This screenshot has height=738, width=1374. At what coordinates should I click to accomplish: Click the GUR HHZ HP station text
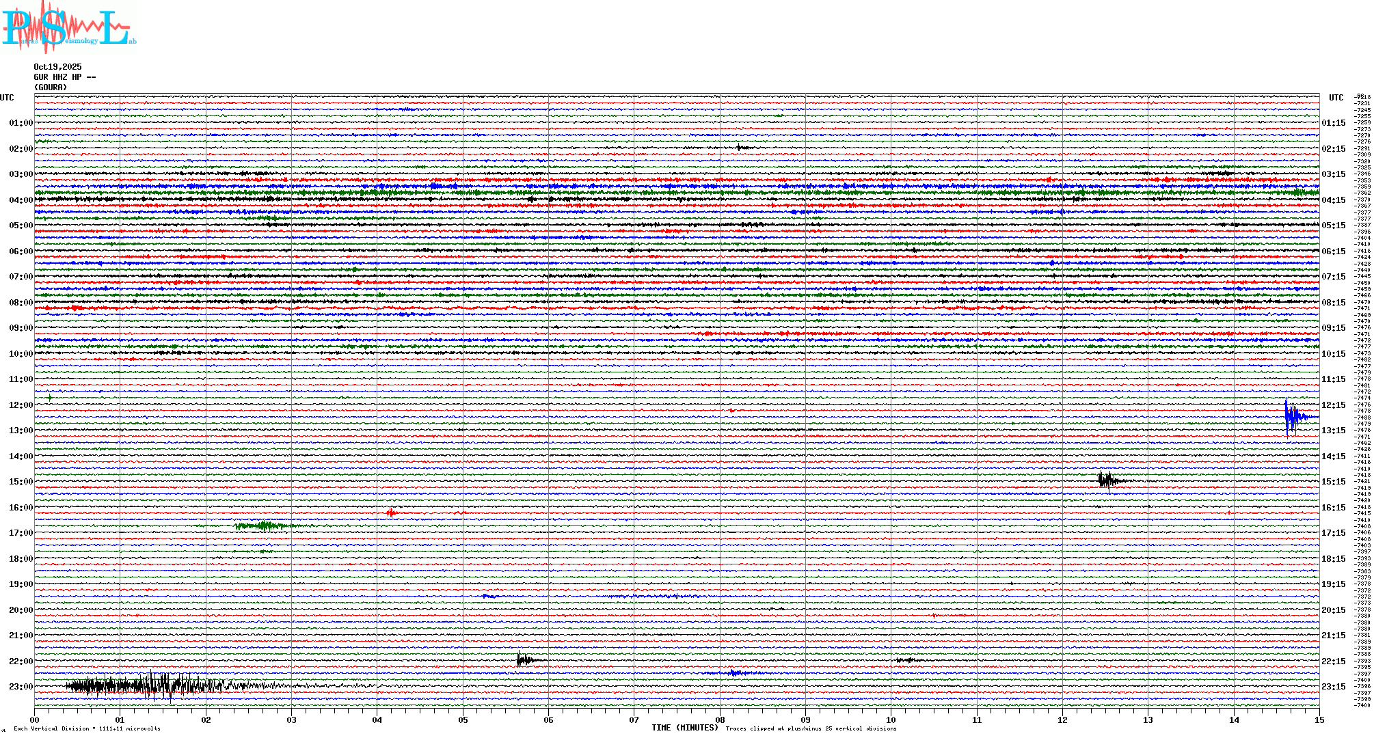(64, 77)
